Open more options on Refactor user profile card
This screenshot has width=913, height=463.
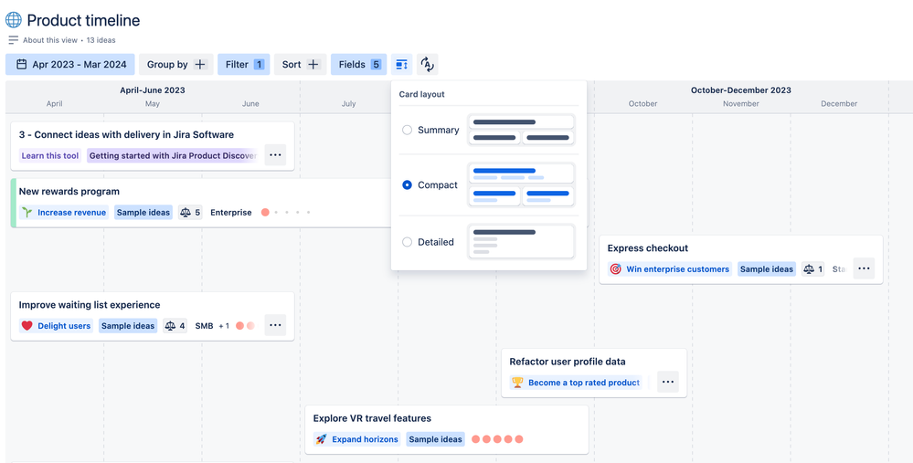pos(668,382)
